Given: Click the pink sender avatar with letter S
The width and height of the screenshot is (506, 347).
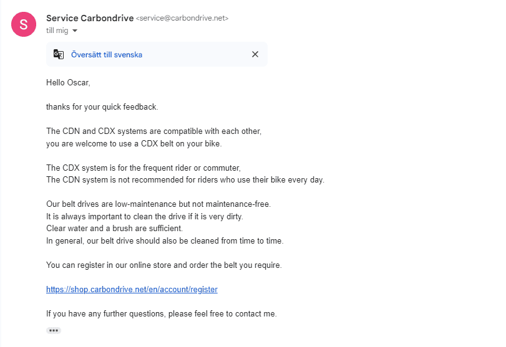Looking at the screenshot, I should tap(24, 24).
